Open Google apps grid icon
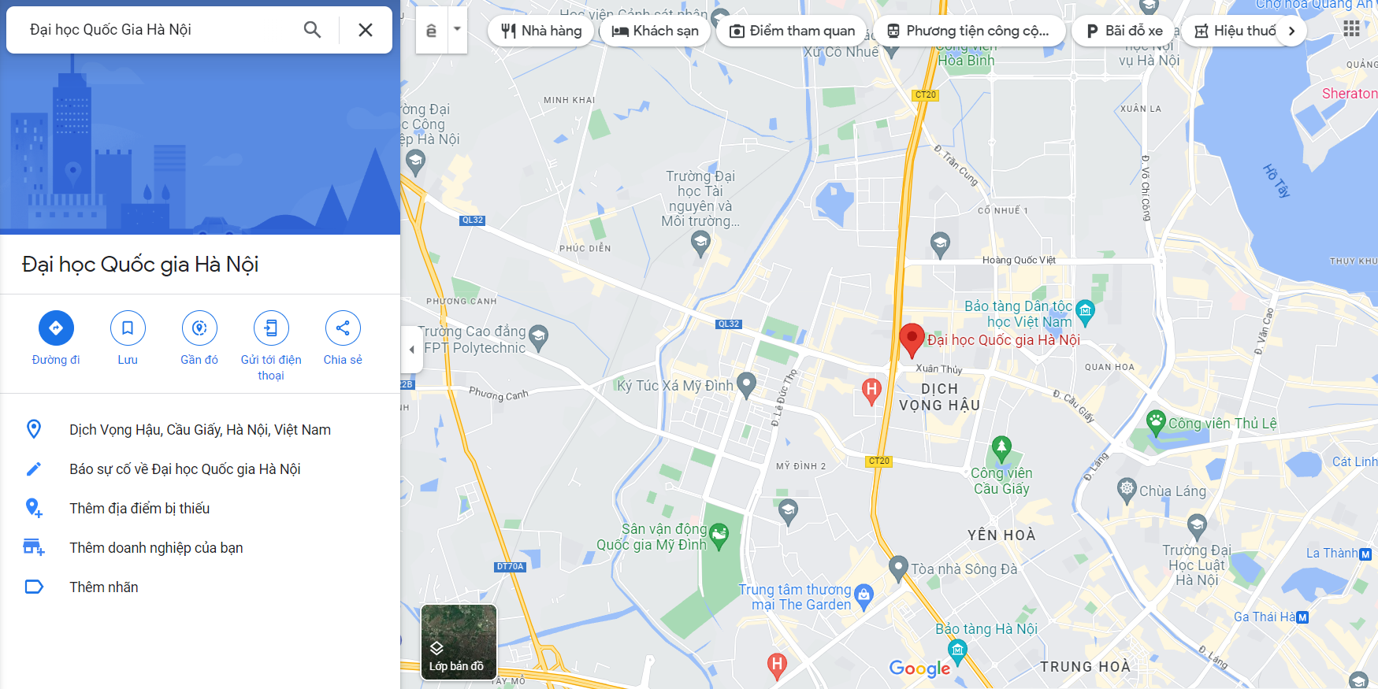 (1352, 29)
